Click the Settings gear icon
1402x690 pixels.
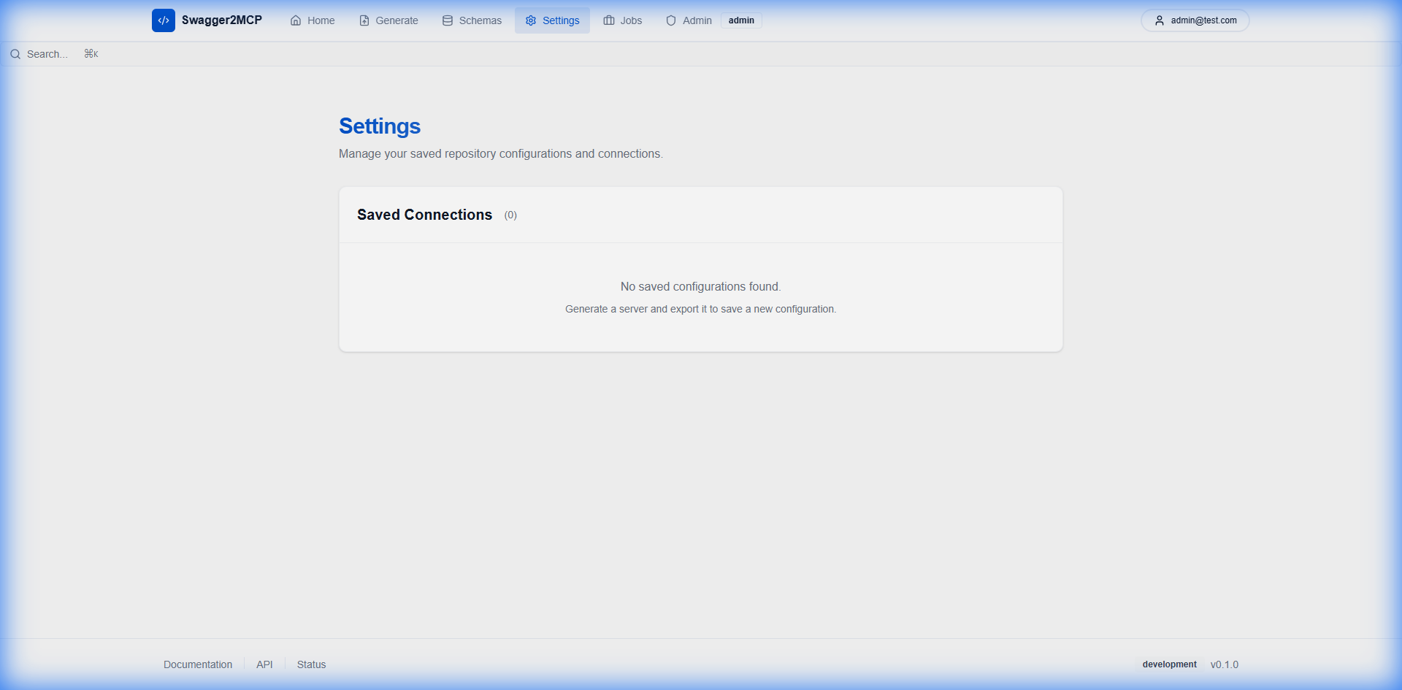tap(531, 20)
